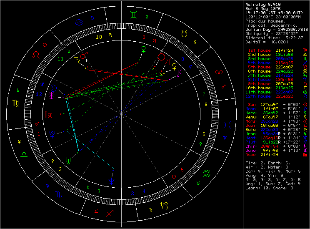Select the red Sagittarius arrow glyph in the zodiac ring
Screen dimensions: 310x229
pyautogui.click(x=110, y=213)
